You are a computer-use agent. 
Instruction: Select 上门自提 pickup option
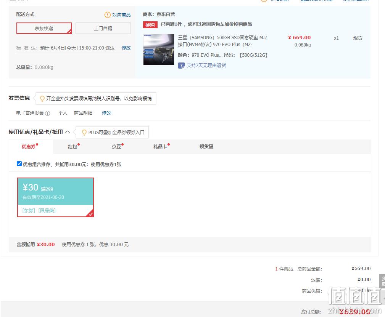(x=103, y=28)
